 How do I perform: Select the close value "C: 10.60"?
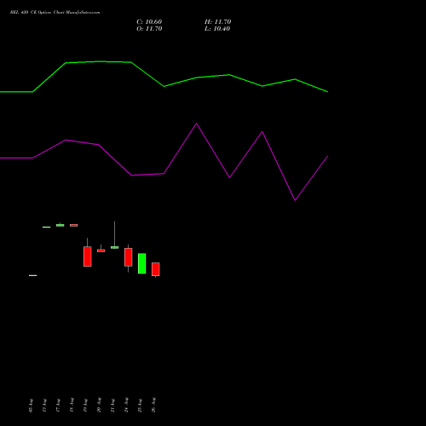(149, 22)
